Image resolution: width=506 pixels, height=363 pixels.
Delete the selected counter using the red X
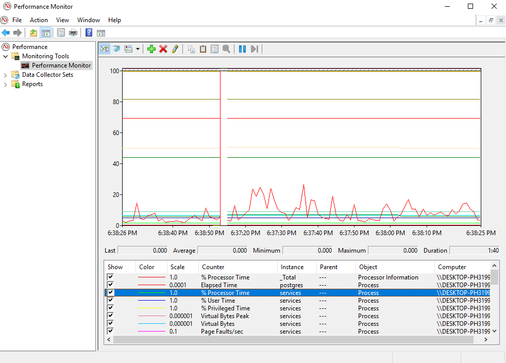point(163,48)
